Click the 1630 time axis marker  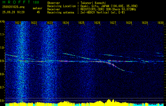(160, 23)
